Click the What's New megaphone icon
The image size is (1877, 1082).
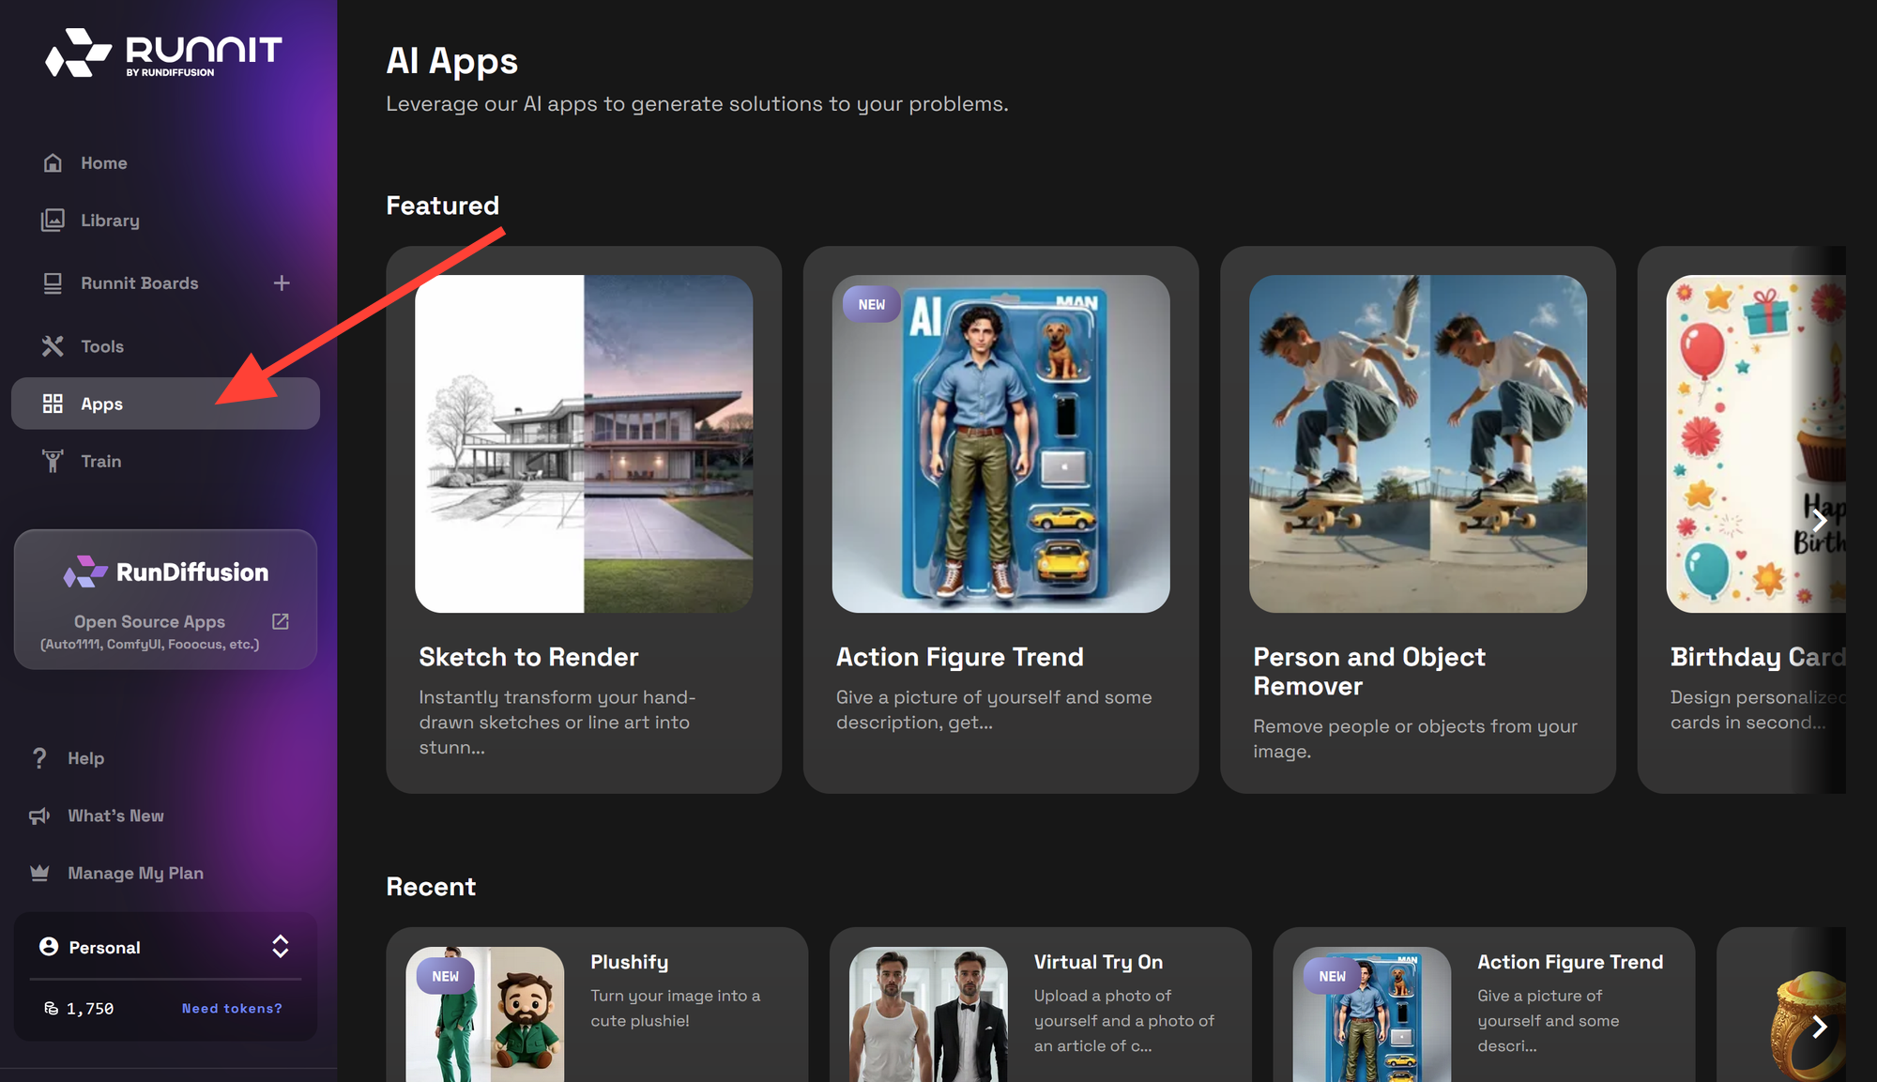coord(38,815)
